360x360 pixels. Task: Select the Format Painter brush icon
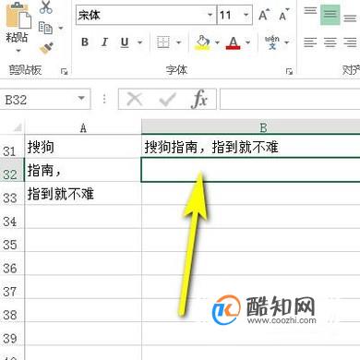click(x=46, y=48)
